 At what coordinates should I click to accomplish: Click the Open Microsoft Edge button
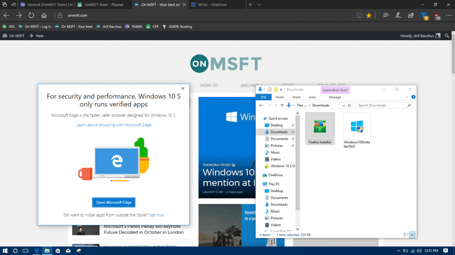click(x=114, y=202)
